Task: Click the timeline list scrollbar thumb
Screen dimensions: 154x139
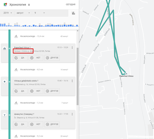Action: tap(77, 77)
